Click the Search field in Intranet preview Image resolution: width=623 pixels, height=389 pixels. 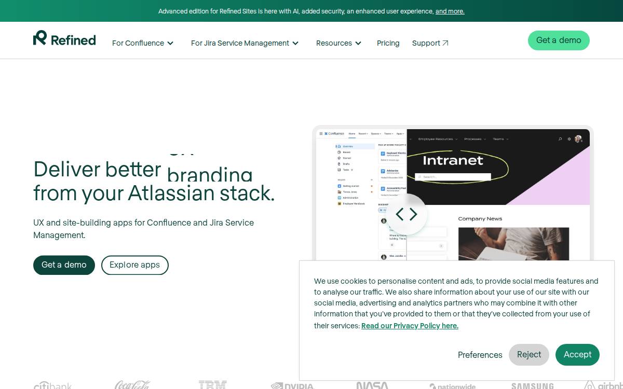coord(453,177)
